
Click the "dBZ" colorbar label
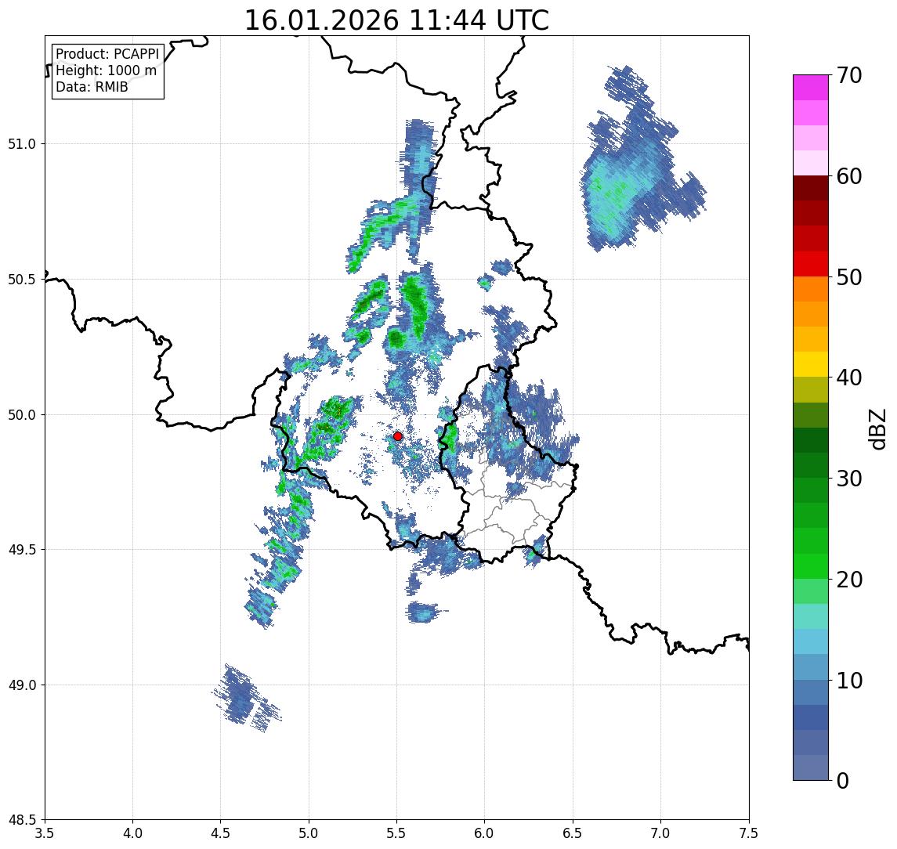pos(877,428)
